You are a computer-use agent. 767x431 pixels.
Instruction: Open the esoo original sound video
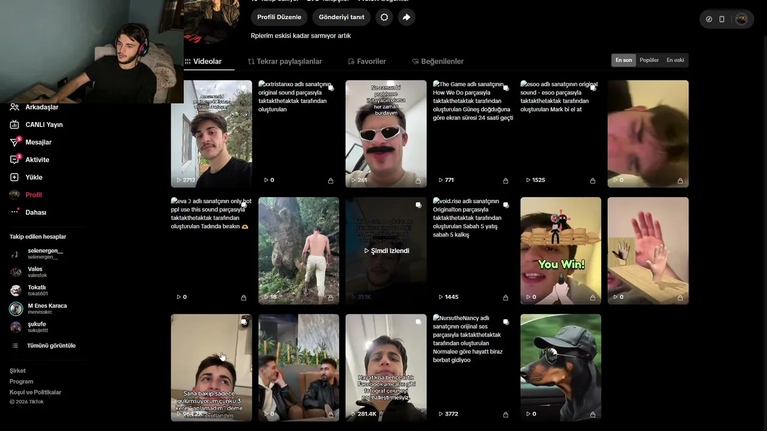point(561,134)
